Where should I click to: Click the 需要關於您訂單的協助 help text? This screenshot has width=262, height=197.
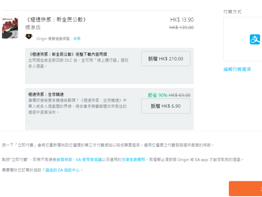[x=23, y=170]
